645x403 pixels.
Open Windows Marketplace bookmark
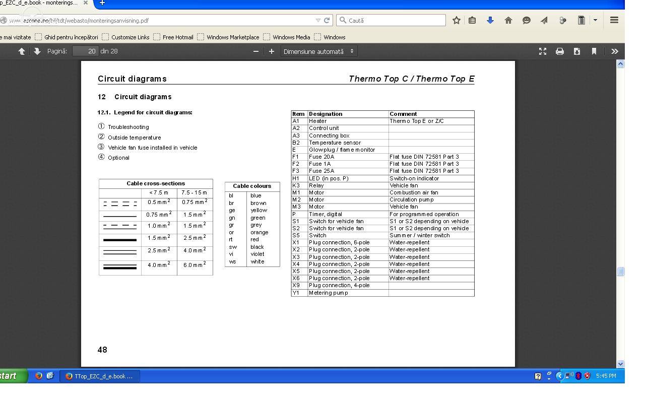coord(228,37)
